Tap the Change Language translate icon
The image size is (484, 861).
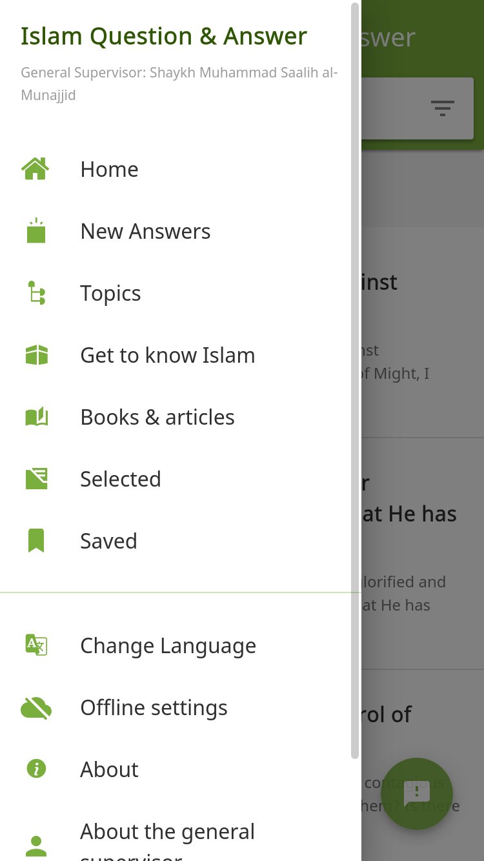36,645
